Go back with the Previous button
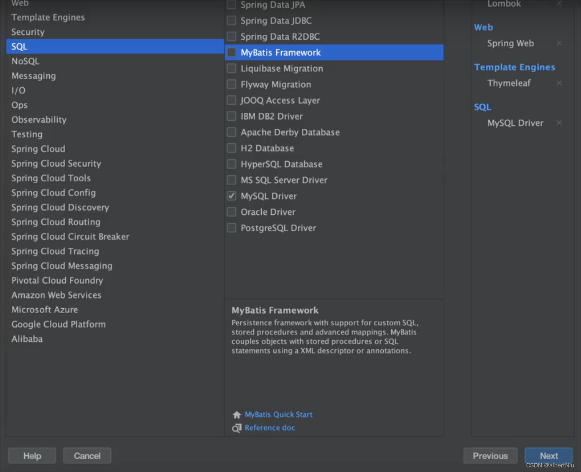The image size is (581, 472). coord(490,456)
